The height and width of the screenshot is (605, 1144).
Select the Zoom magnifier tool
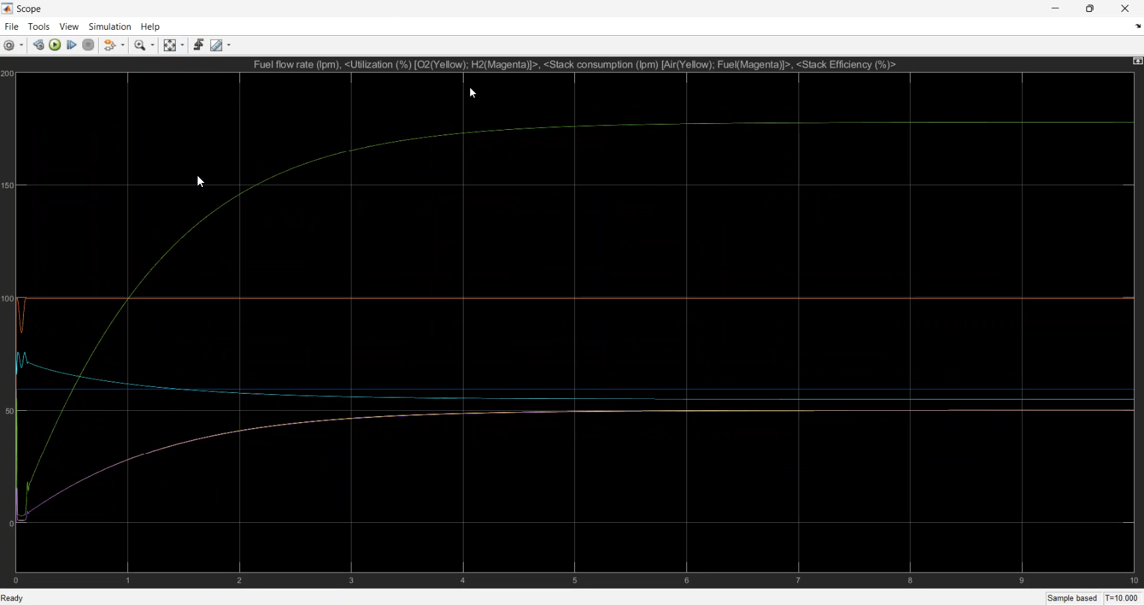click(140, 45)
